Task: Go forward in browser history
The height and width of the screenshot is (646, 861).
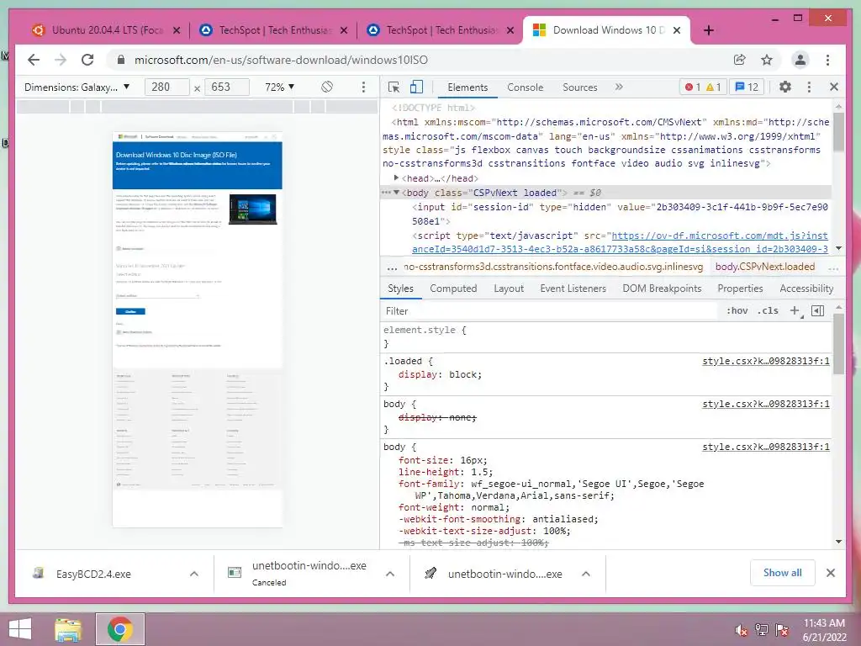Action: (x=61, y=60)
